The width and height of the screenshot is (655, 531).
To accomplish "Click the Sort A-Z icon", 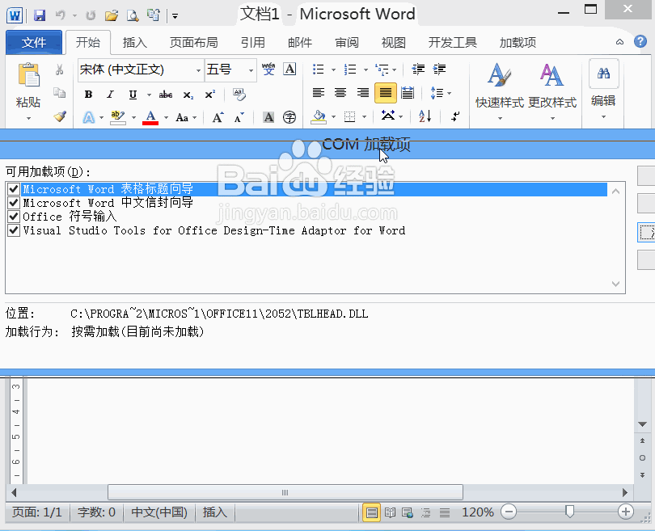I will (x=425, y=116).
